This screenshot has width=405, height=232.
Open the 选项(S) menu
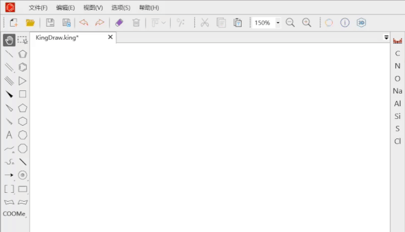[121, 8]
